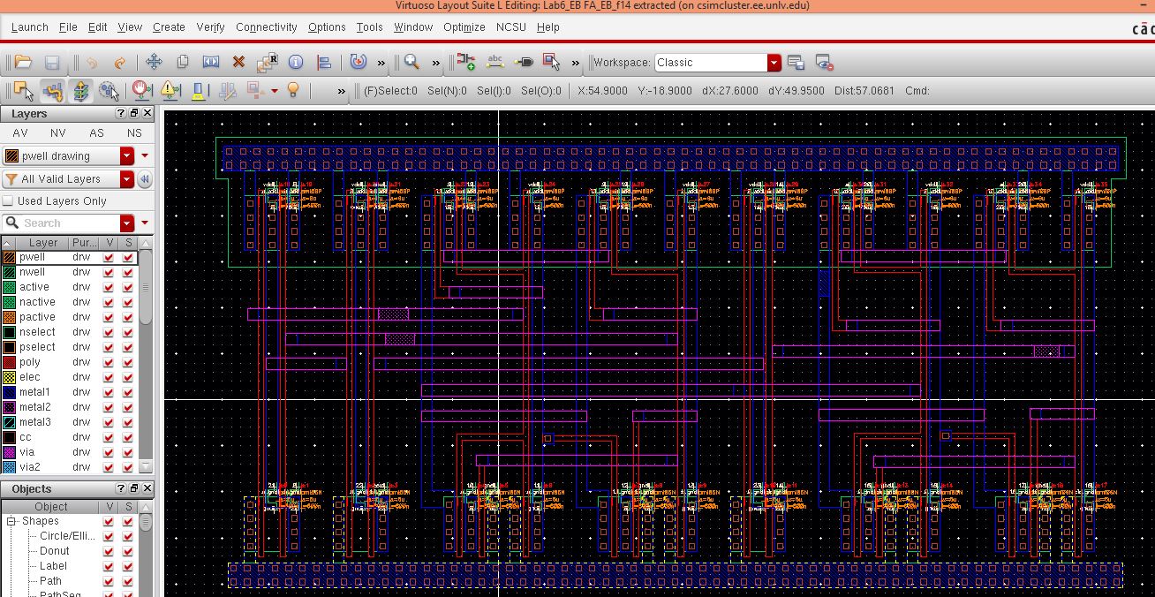This screenshot has height=597, width=1155.
Task: Toggle visibility checkbox for nwell layer
Action: tap(109, 272)
